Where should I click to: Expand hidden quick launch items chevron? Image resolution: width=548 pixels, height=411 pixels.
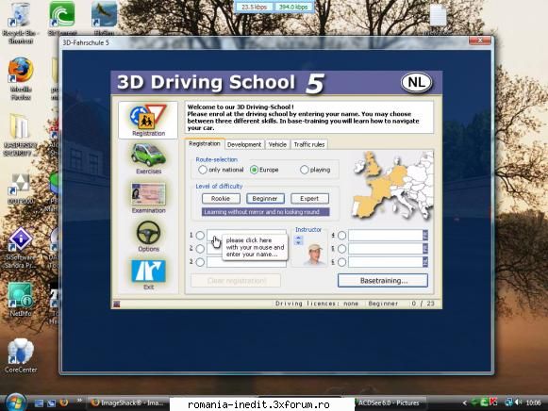point(79,401)
